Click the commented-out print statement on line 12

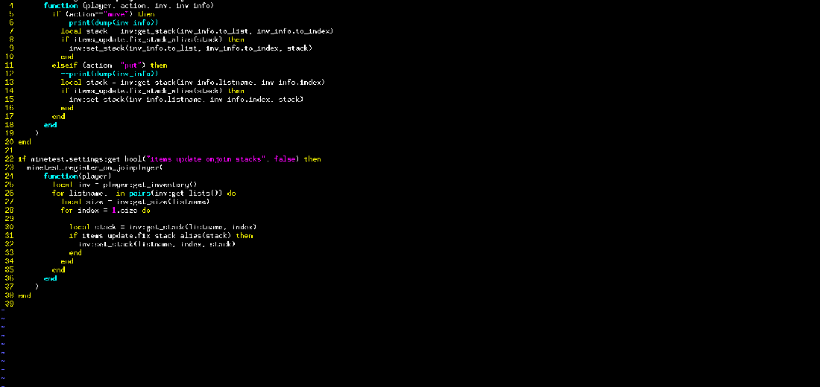[110, 74]
